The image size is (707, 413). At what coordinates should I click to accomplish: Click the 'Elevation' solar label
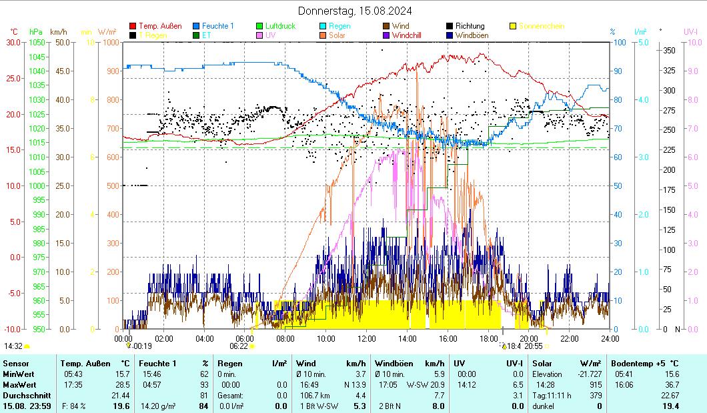547,374
